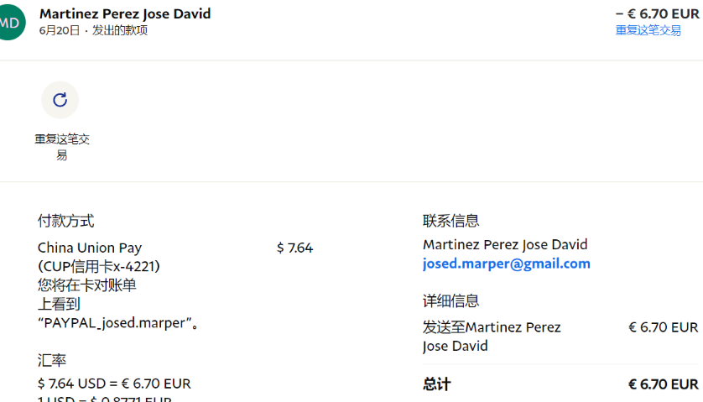Image resolution: width=703 pixels, height=402 pixels.
Task: Click the contact name under 联系信息
Action: pyautogui.click(x=505, y=244)
